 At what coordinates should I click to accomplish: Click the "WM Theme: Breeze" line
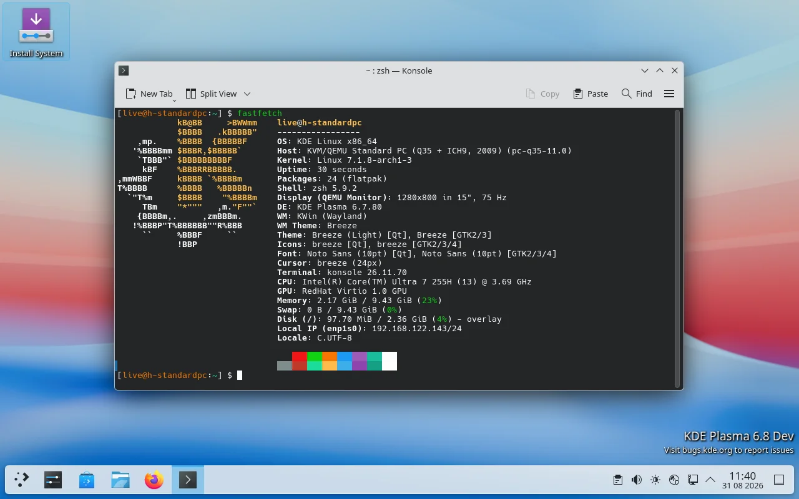(317, 226)
